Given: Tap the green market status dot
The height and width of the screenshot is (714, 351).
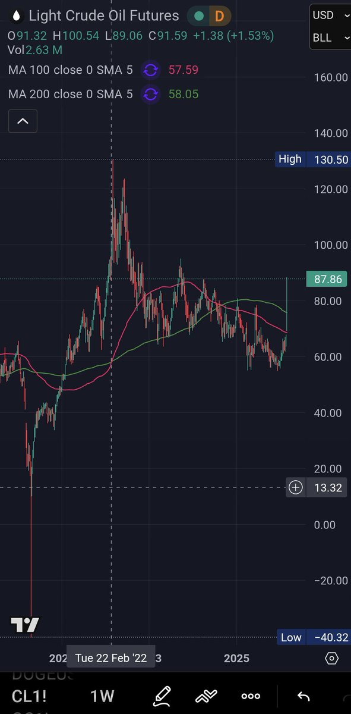Looking at the screenshot, I should (x=199, y=17).
